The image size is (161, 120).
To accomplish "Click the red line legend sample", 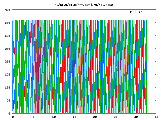I will pos(148,12).
